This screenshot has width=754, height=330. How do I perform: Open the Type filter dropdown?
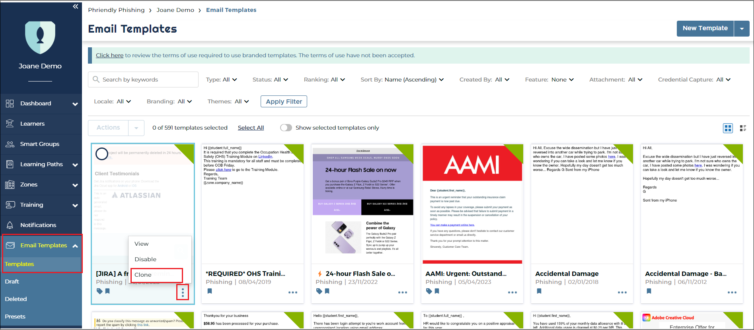pos(221,80)
